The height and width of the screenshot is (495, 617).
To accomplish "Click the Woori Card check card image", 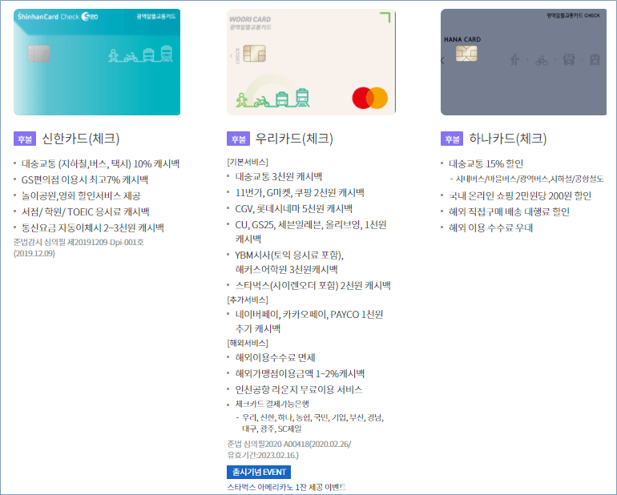I will (x=311, y=62).
